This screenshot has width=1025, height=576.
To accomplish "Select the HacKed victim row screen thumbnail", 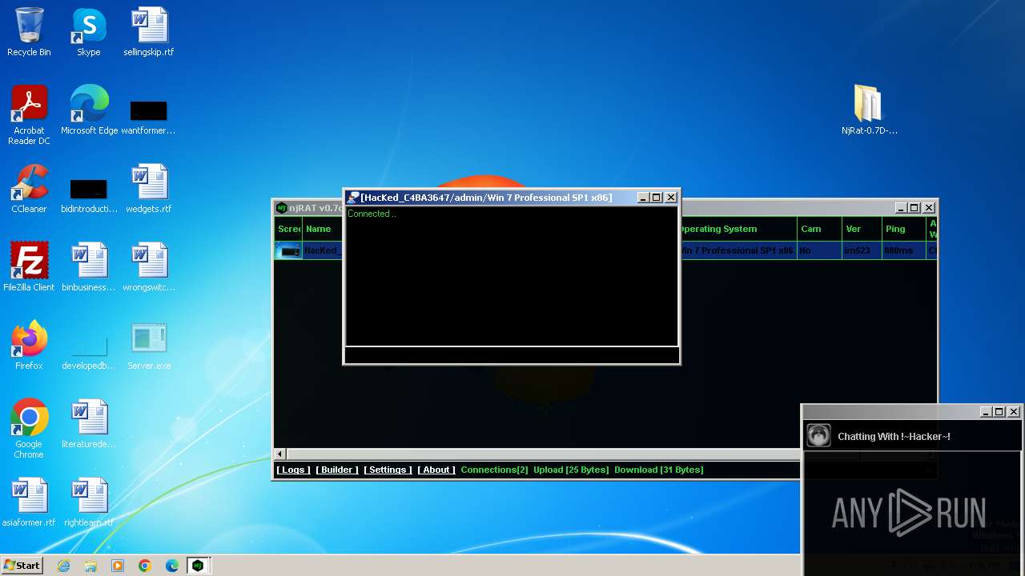I will (x=288, y=251).
